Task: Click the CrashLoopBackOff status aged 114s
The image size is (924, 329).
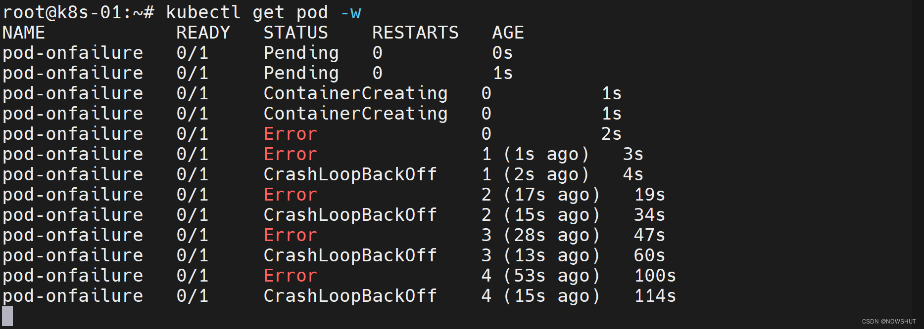Action: tap(350, 296)
